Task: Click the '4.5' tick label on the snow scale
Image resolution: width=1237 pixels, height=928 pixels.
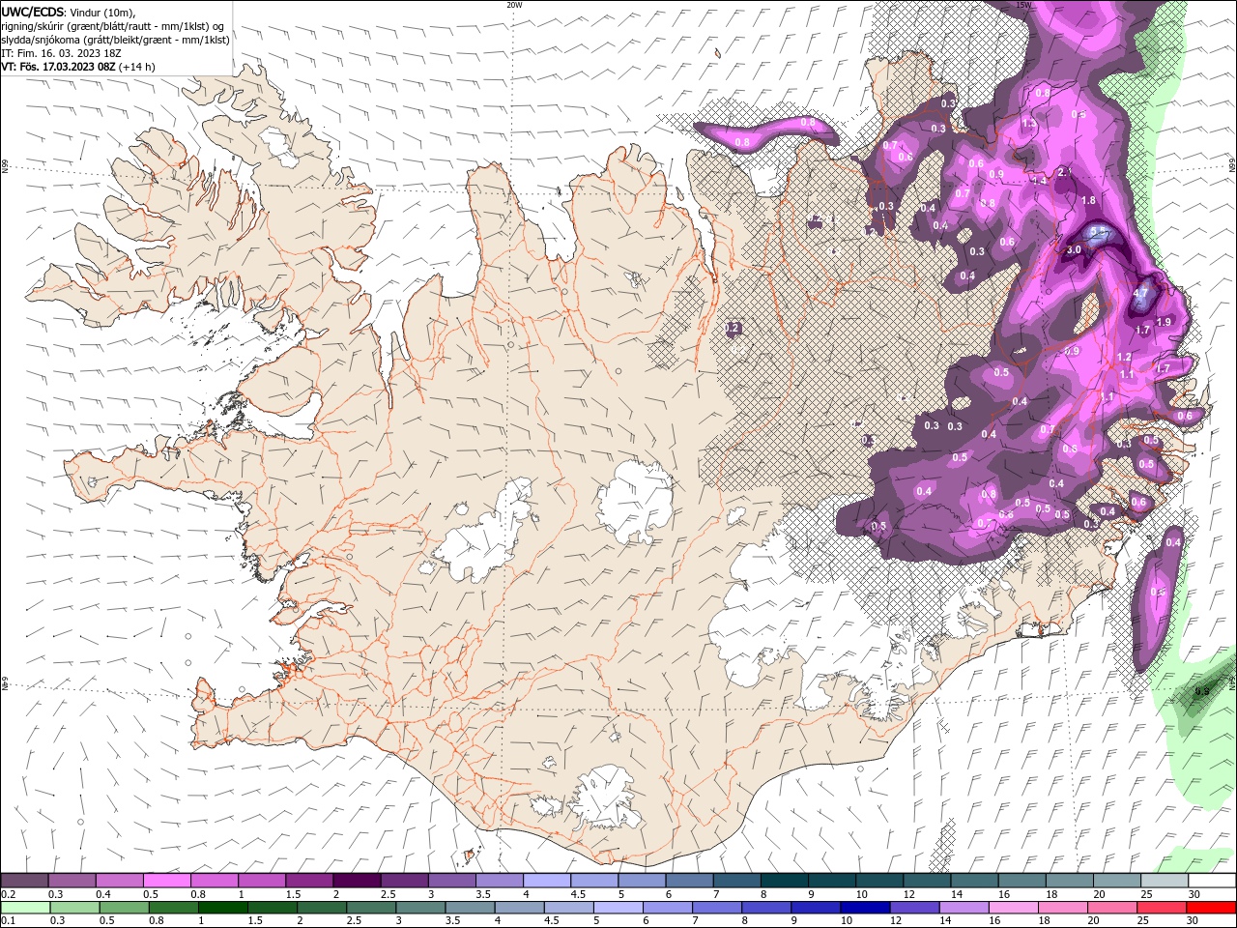Action: pyautogui.click(x=578, y=894)
